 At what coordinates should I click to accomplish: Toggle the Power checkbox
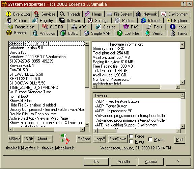(150, 139)
